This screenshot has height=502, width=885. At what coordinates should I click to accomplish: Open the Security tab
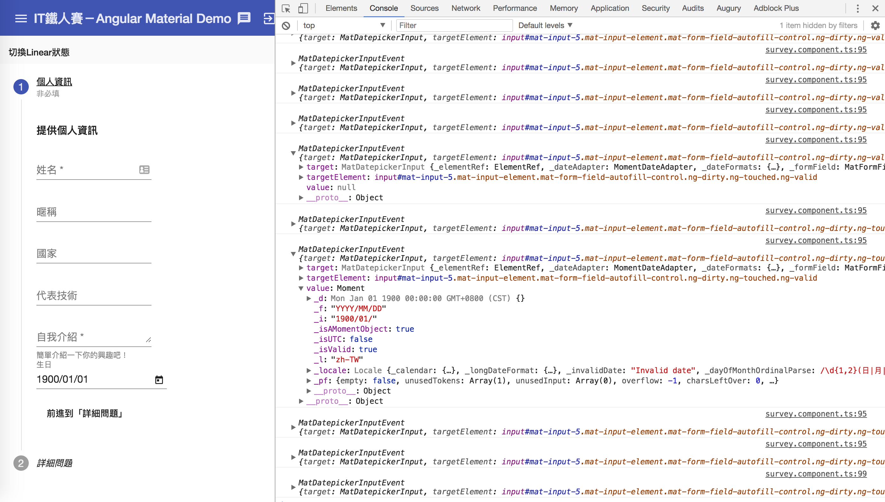point(656,8)
